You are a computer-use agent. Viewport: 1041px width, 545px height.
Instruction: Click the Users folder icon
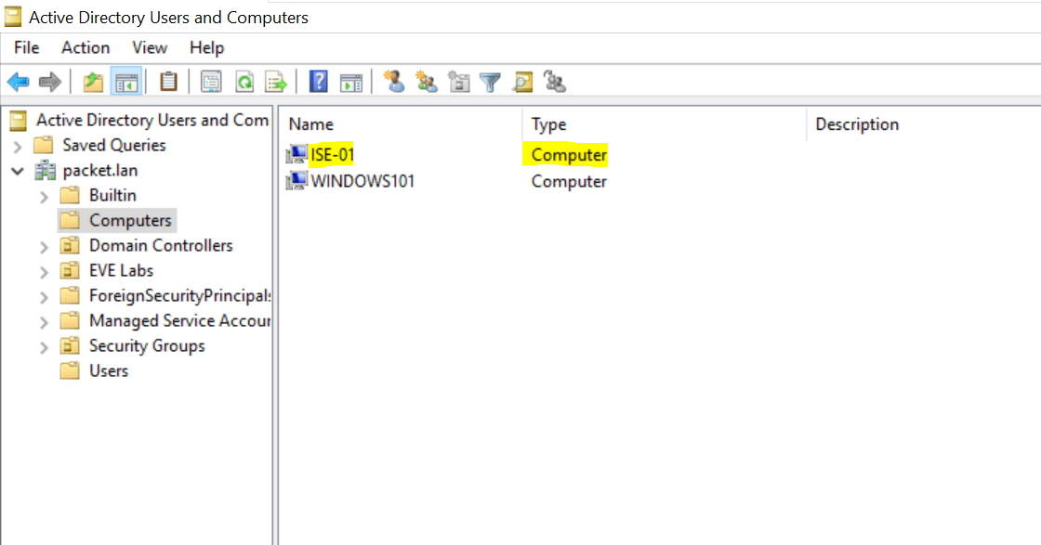pos(70,370)
